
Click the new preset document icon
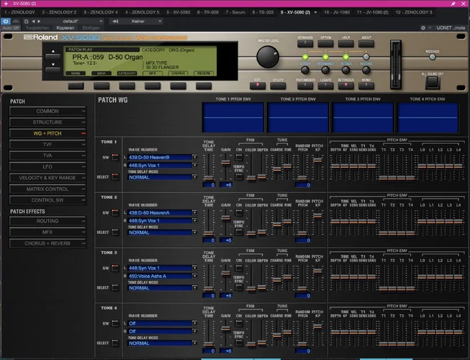(26, 22)
